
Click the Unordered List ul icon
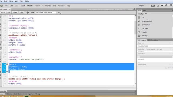click(x=139, y=21)
